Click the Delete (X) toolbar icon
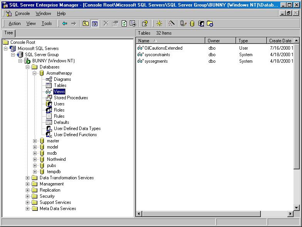The width and height of the screenshot is (302, 227). click(x=106, y=24)
